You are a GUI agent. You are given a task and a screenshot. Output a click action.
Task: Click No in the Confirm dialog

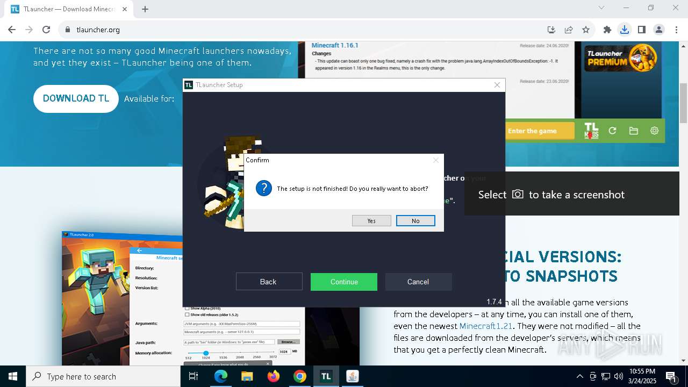(415, 221)
